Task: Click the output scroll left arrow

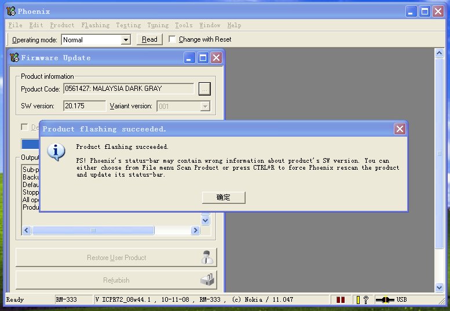Action: click(x=27, y=230)
